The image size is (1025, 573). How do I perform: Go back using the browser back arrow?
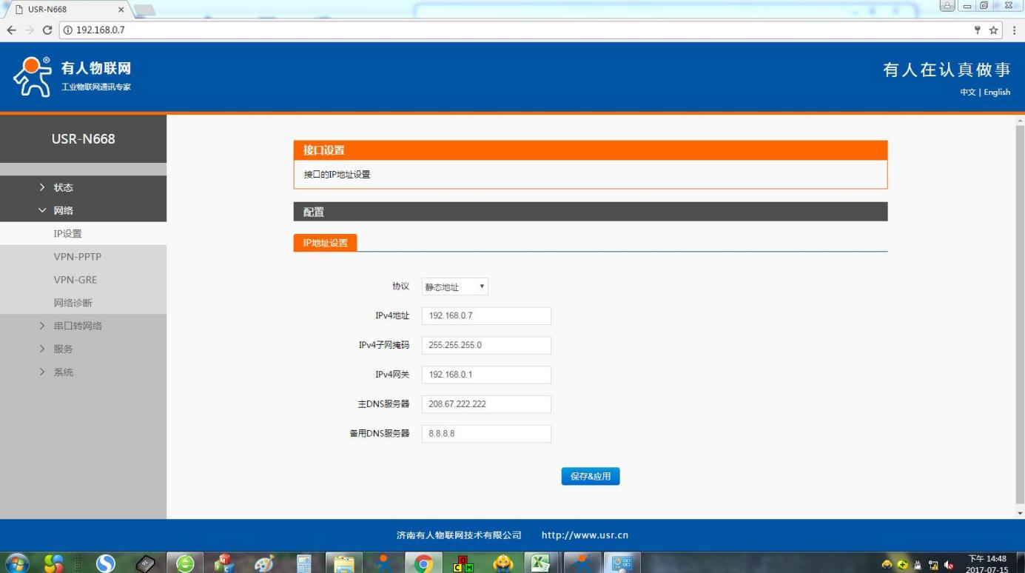pos(12,30)
